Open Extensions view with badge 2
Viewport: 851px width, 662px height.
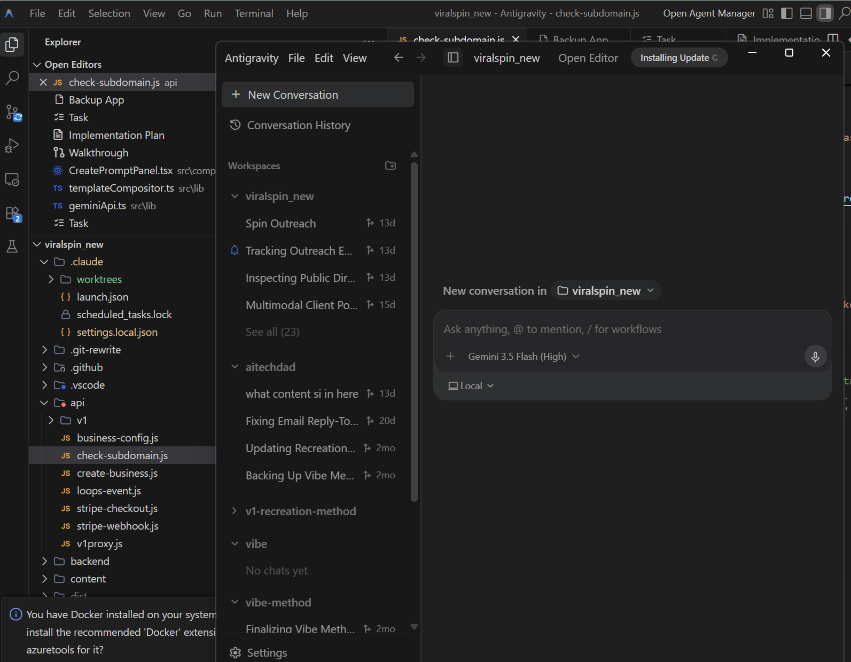click(x=12, y=214)
